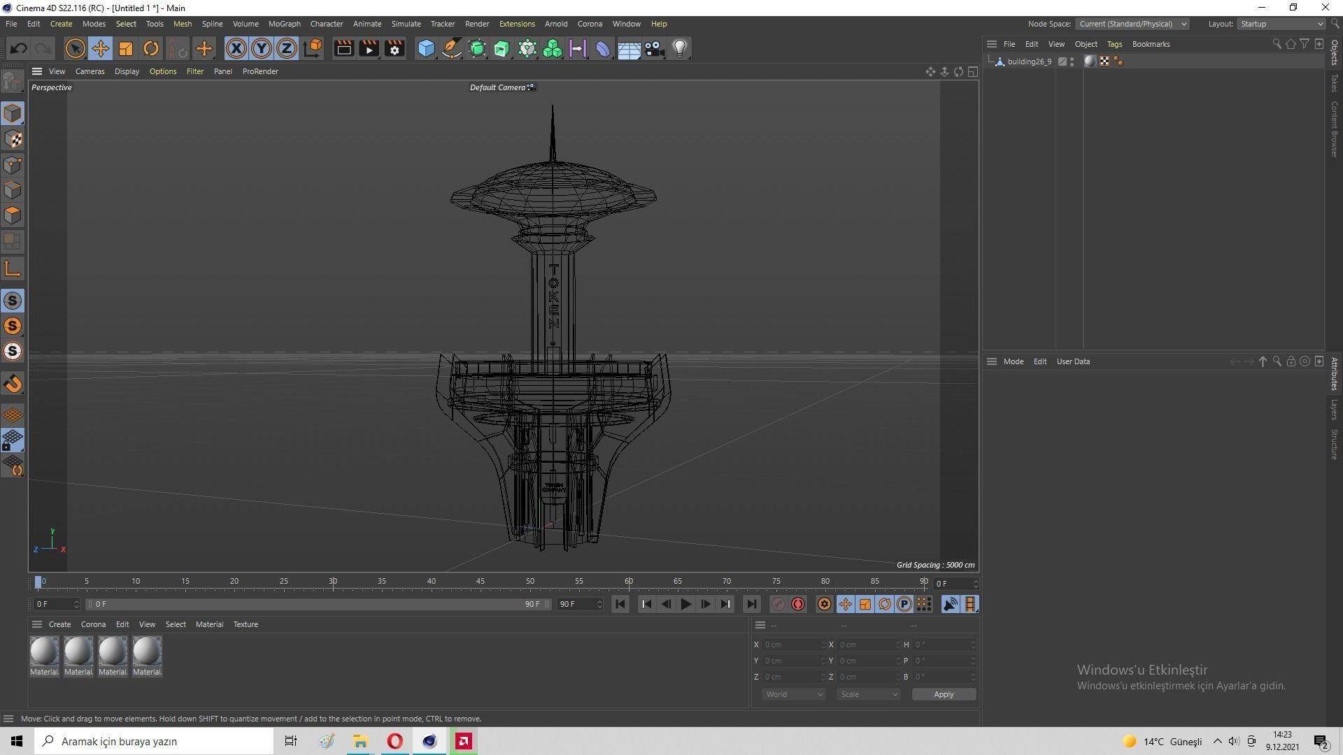Toggle Y axis lock
Screen dimensions: 1343x755
click(x=262, y=48)
